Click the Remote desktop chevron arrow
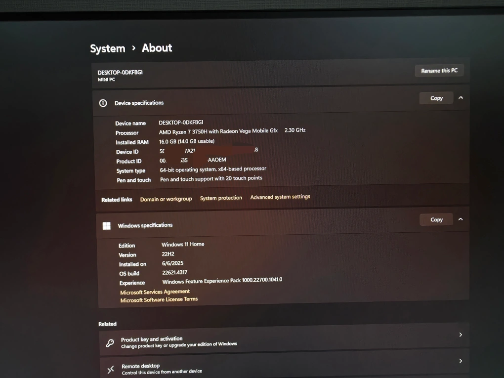The width and height of the screenshot is (504, 378). point(461,361)
